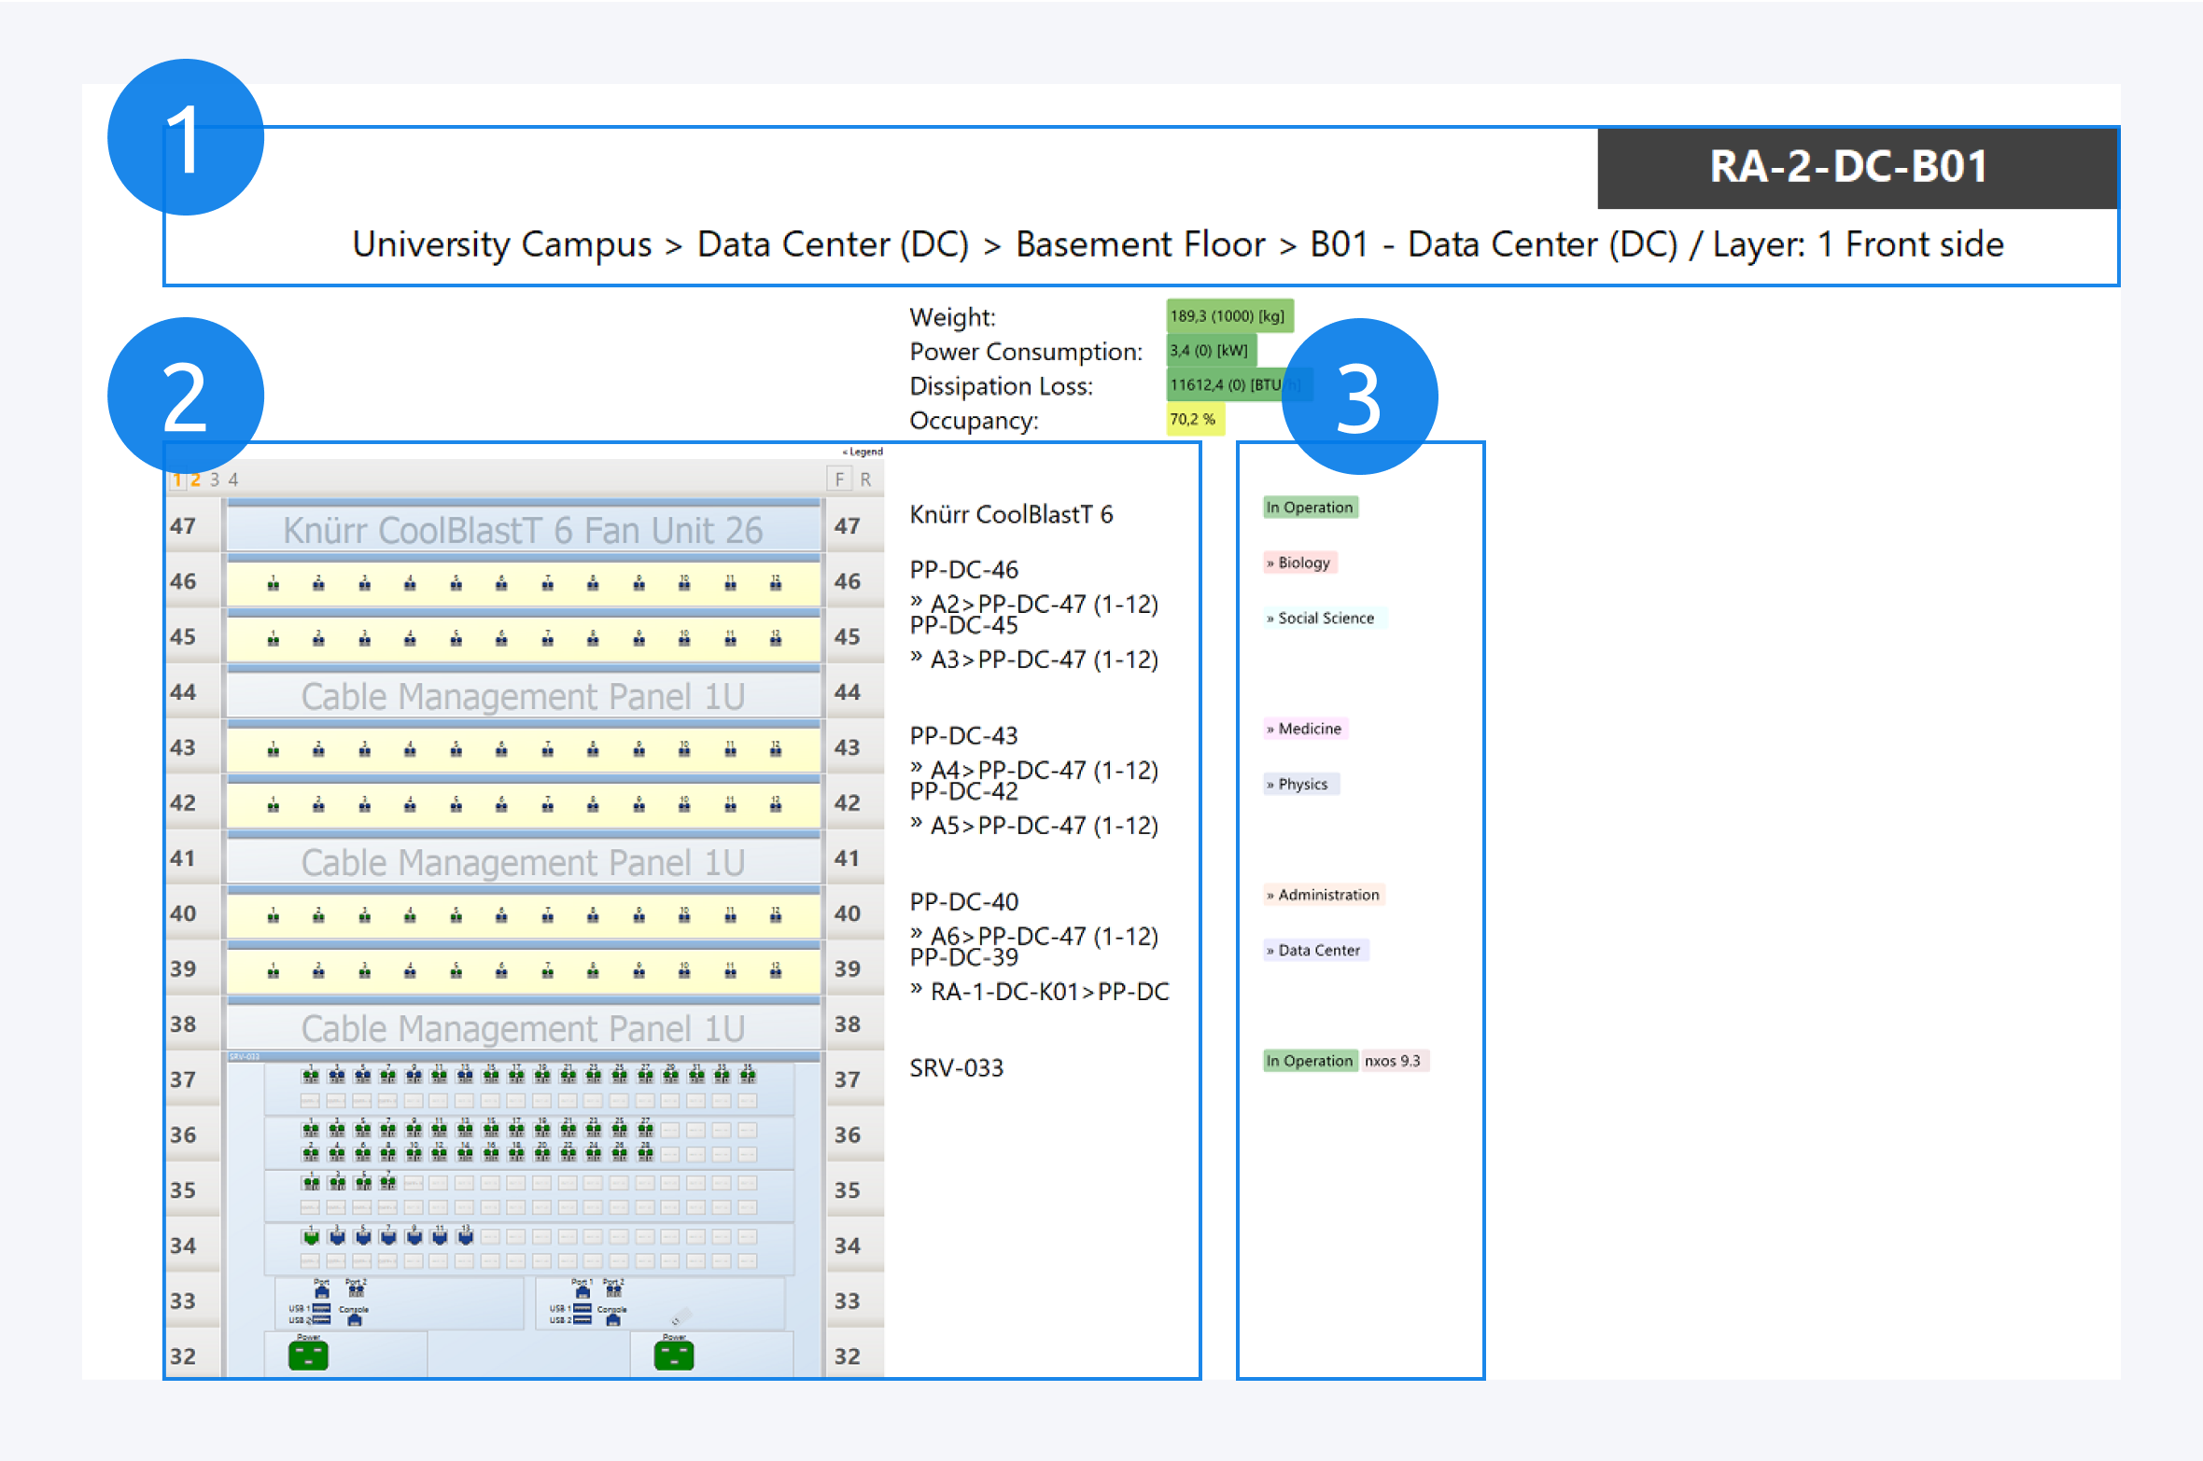Open the A2>PP-DC-47 (1-12) connection link

coord(1043,605)
